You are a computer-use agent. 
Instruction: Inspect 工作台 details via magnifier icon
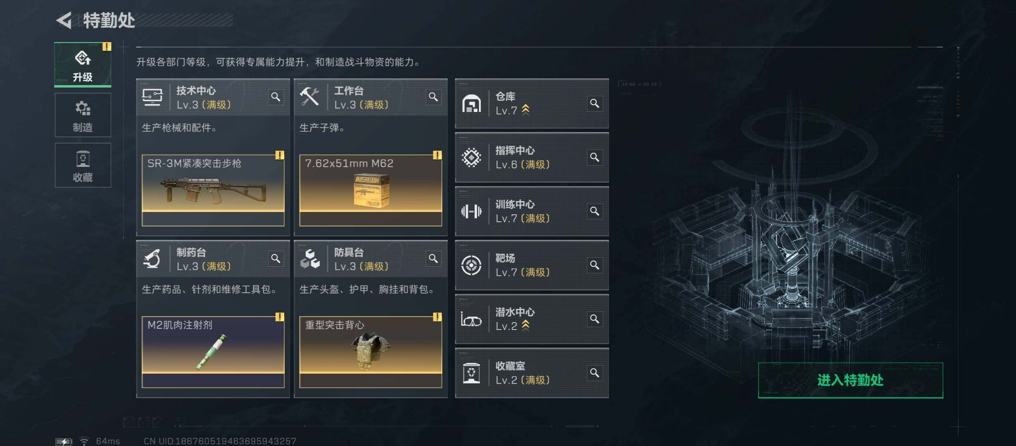click(433, 97)
